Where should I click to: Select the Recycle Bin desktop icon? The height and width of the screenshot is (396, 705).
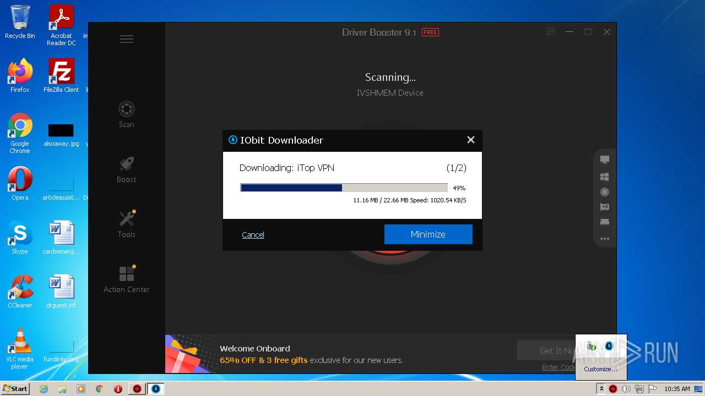(x=20, y=22)
